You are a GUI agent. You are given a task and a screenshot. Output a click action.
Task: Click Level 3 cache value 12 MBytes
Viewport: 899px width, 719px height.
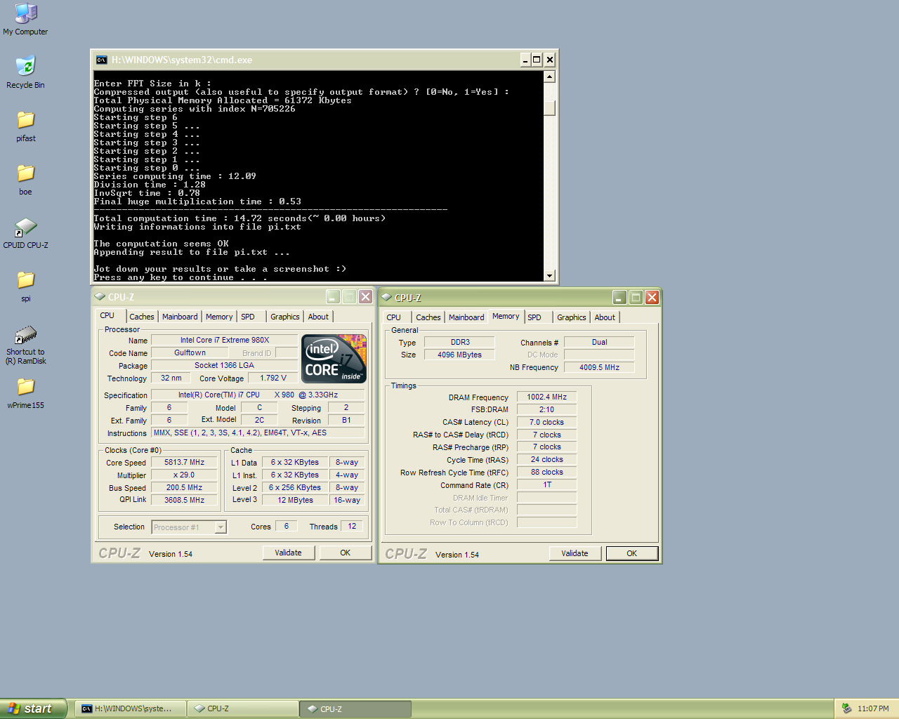pyautogui.click(x=295, y=500)
